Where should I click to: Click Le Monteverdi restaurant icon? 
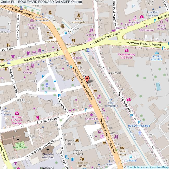tap(74, 40)
